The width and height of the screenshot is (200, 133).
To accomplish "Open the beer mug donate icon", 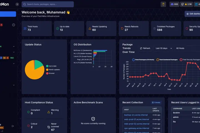I will [163, 4].
